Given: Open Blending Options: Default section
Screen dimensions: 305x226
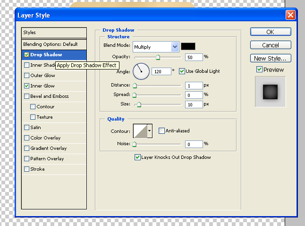Looking at the screenshot, I should pos(51,44).
